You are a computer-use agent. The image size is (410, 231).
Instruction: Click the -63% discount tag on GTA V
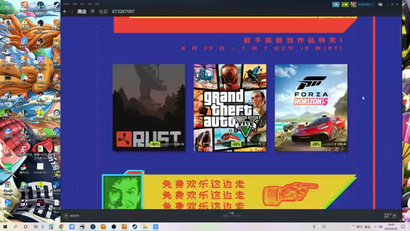tap(236, 144)
